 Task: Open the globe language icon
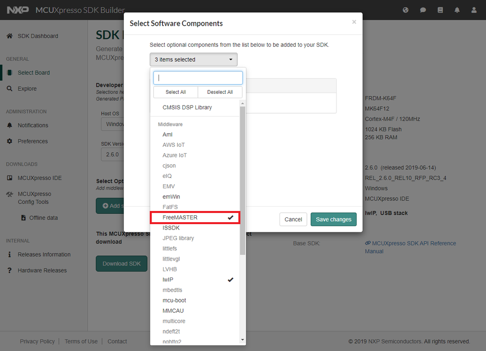pos(406,10)
